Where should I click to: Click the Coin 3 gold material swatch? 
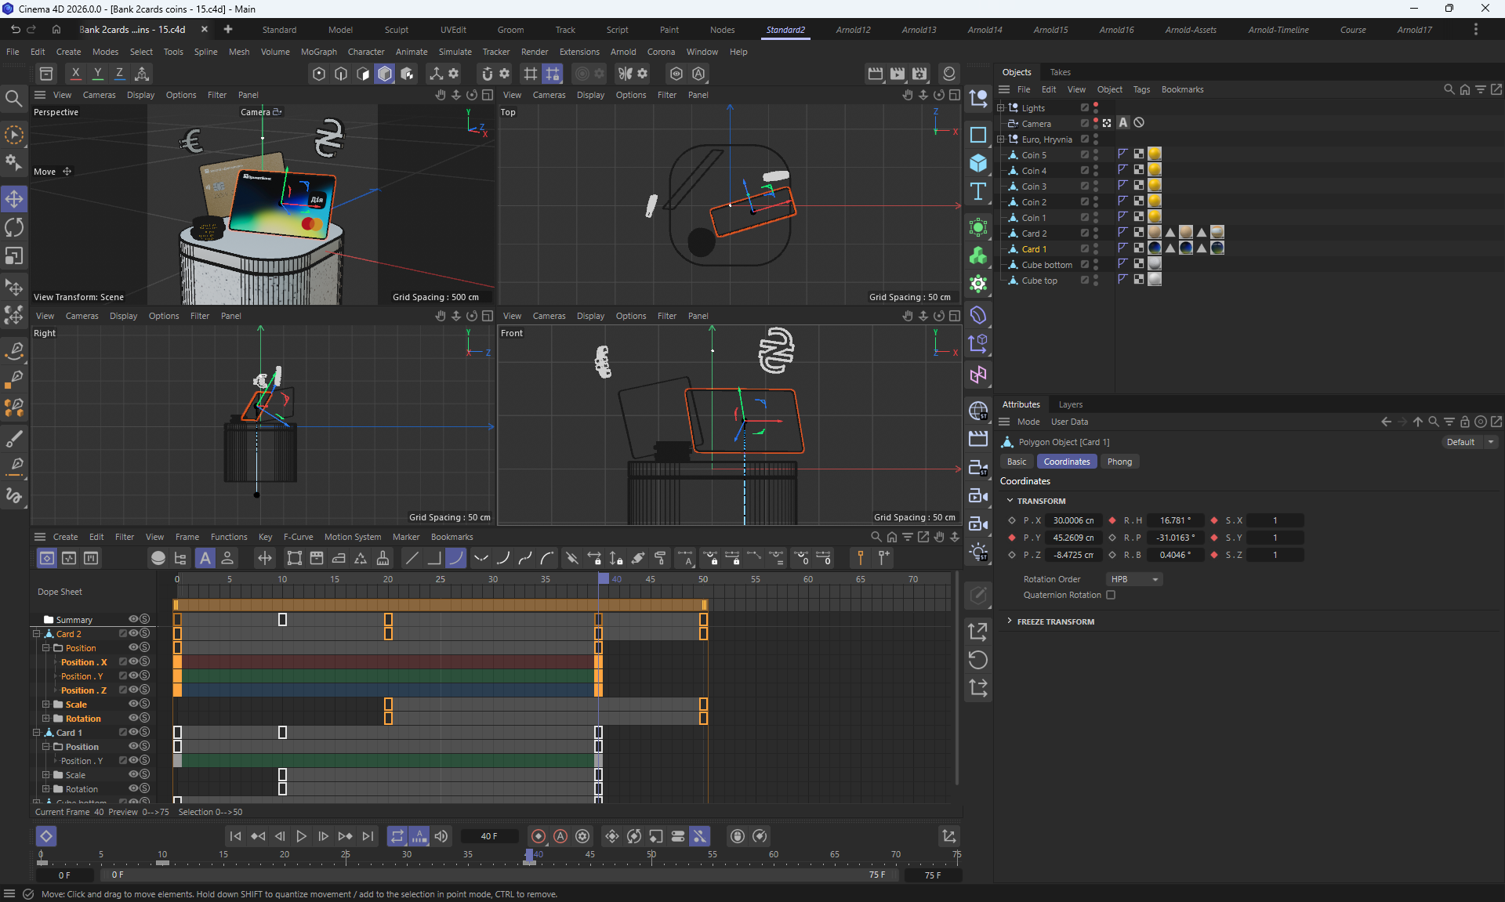[1155, 186]
